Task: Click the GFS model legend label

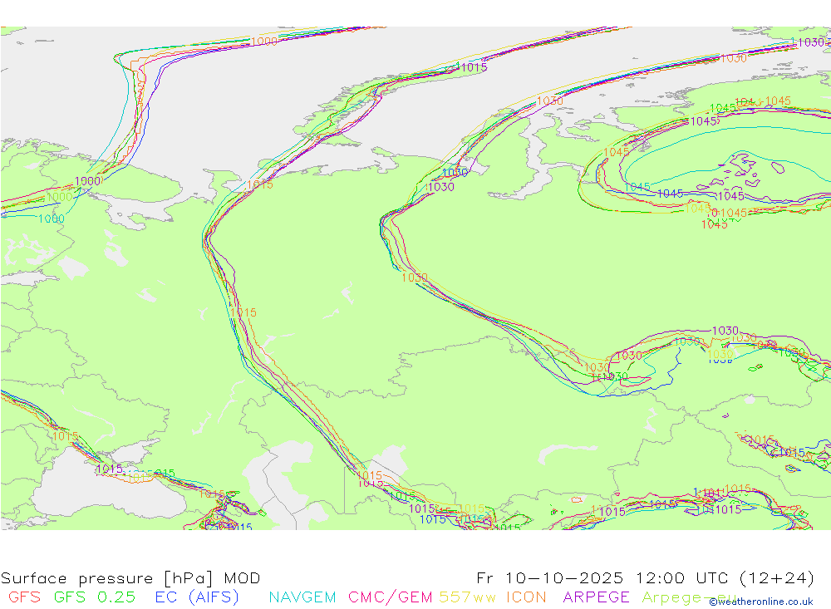Action: click(x=24, y=597)
